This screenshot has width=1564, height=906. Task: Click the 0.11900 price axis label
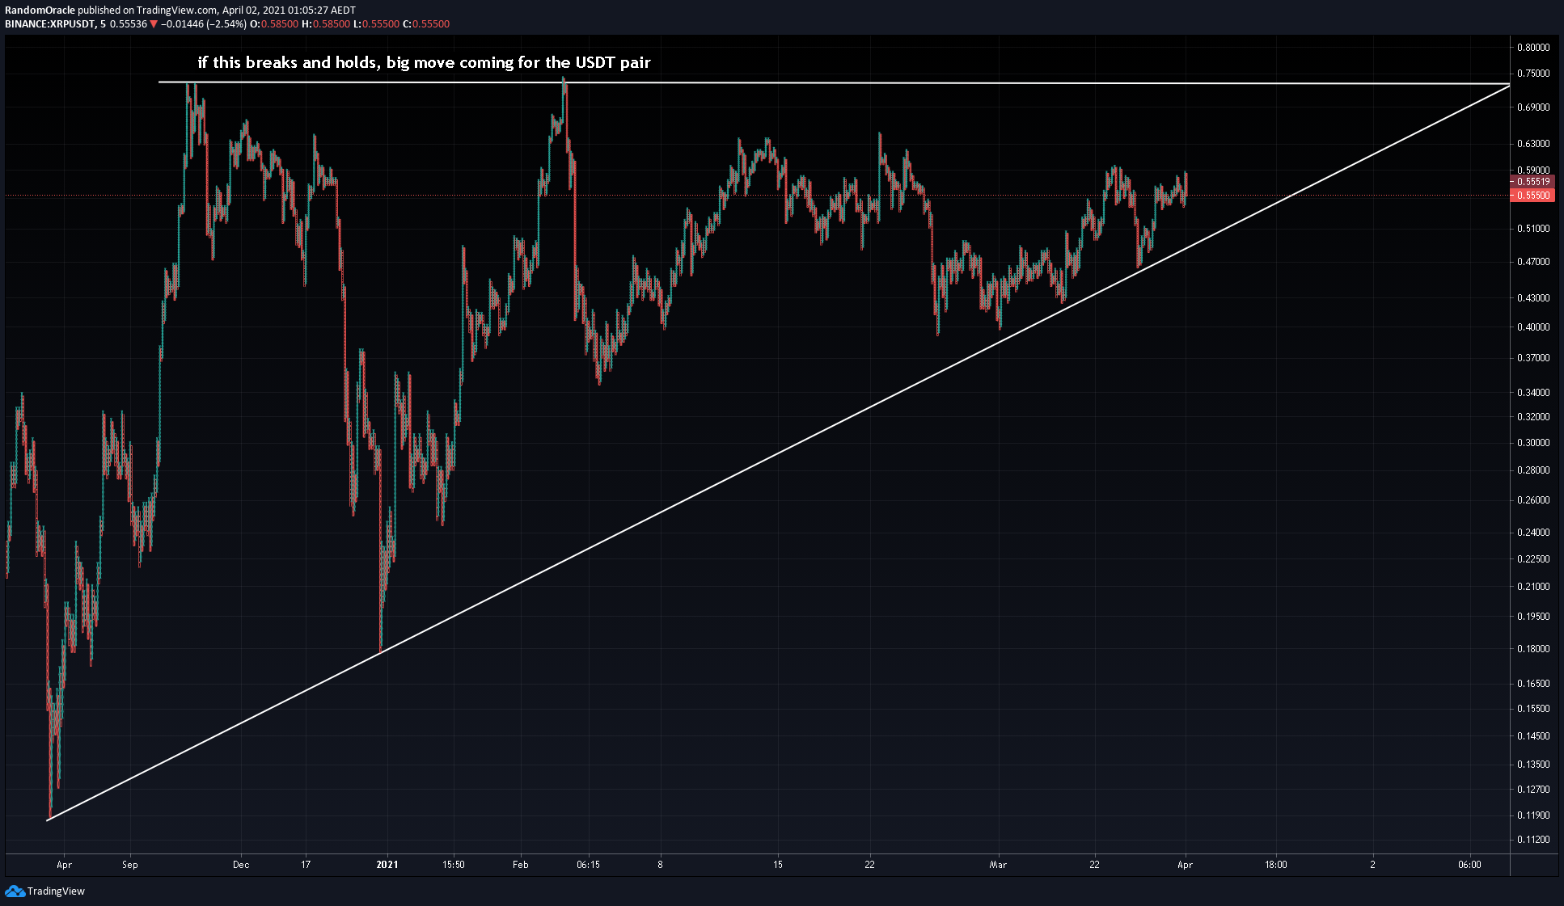(1533, 815)
